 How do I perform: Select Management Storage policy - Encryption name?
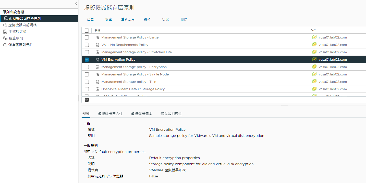coord(134,67)
